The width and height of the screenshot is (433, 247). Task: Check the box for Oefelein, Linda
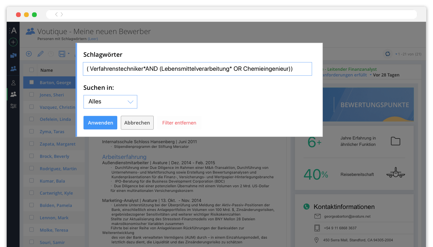click(31, 119)
